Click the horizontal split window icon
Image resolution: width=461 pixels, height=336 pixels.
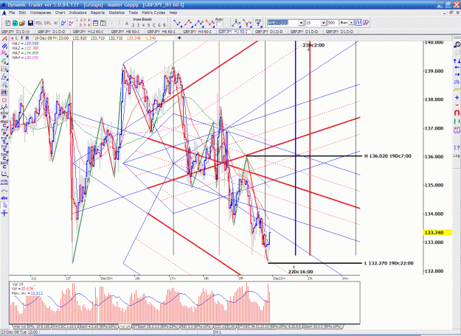tap(96, 23)
